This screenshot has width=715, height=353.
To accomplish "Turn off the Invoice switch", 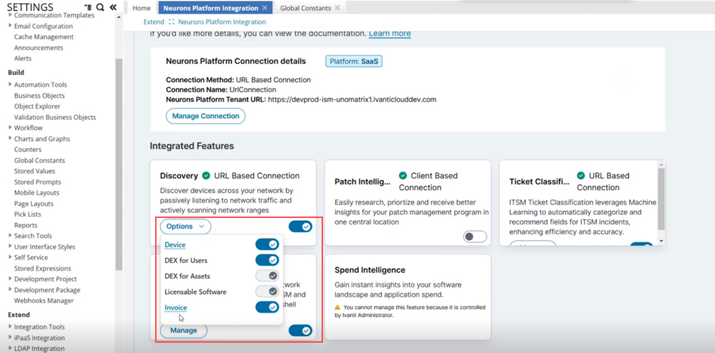I will click(267, 308).
